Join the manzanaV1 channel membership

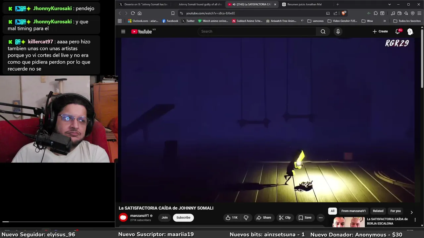(165, 218)
